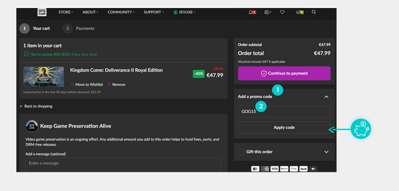
Task: Open the shopping cart icon
Action: (x=300, y=12)
